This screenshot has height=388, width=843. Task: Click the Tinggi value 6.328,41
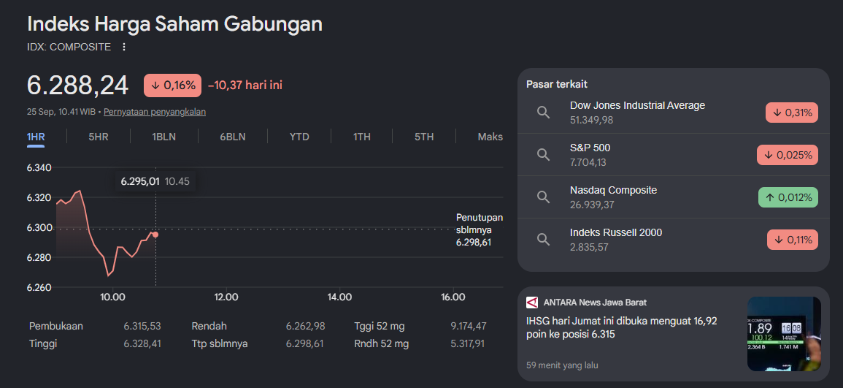click(142, 343)
